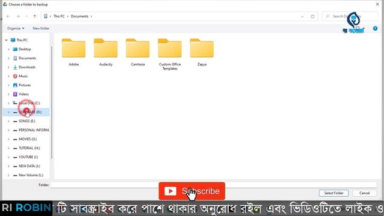
Task: Expand the Documents tree node
Action: 8,58
